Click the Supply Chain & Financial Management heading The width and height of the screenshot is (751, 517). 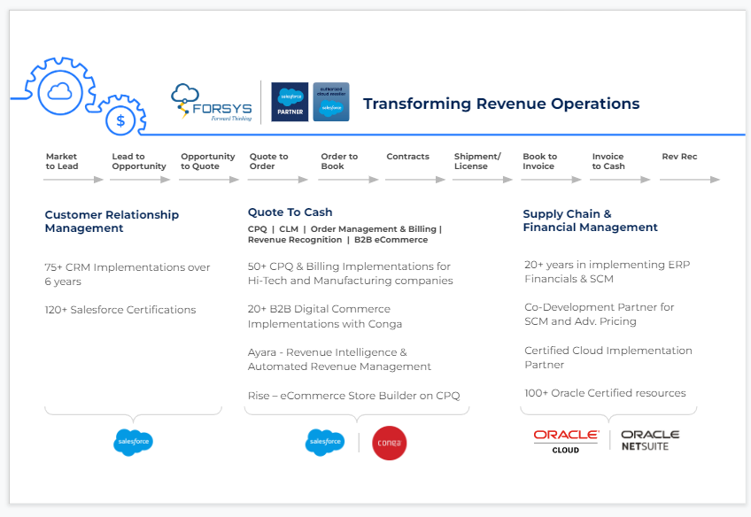point(590,220)
